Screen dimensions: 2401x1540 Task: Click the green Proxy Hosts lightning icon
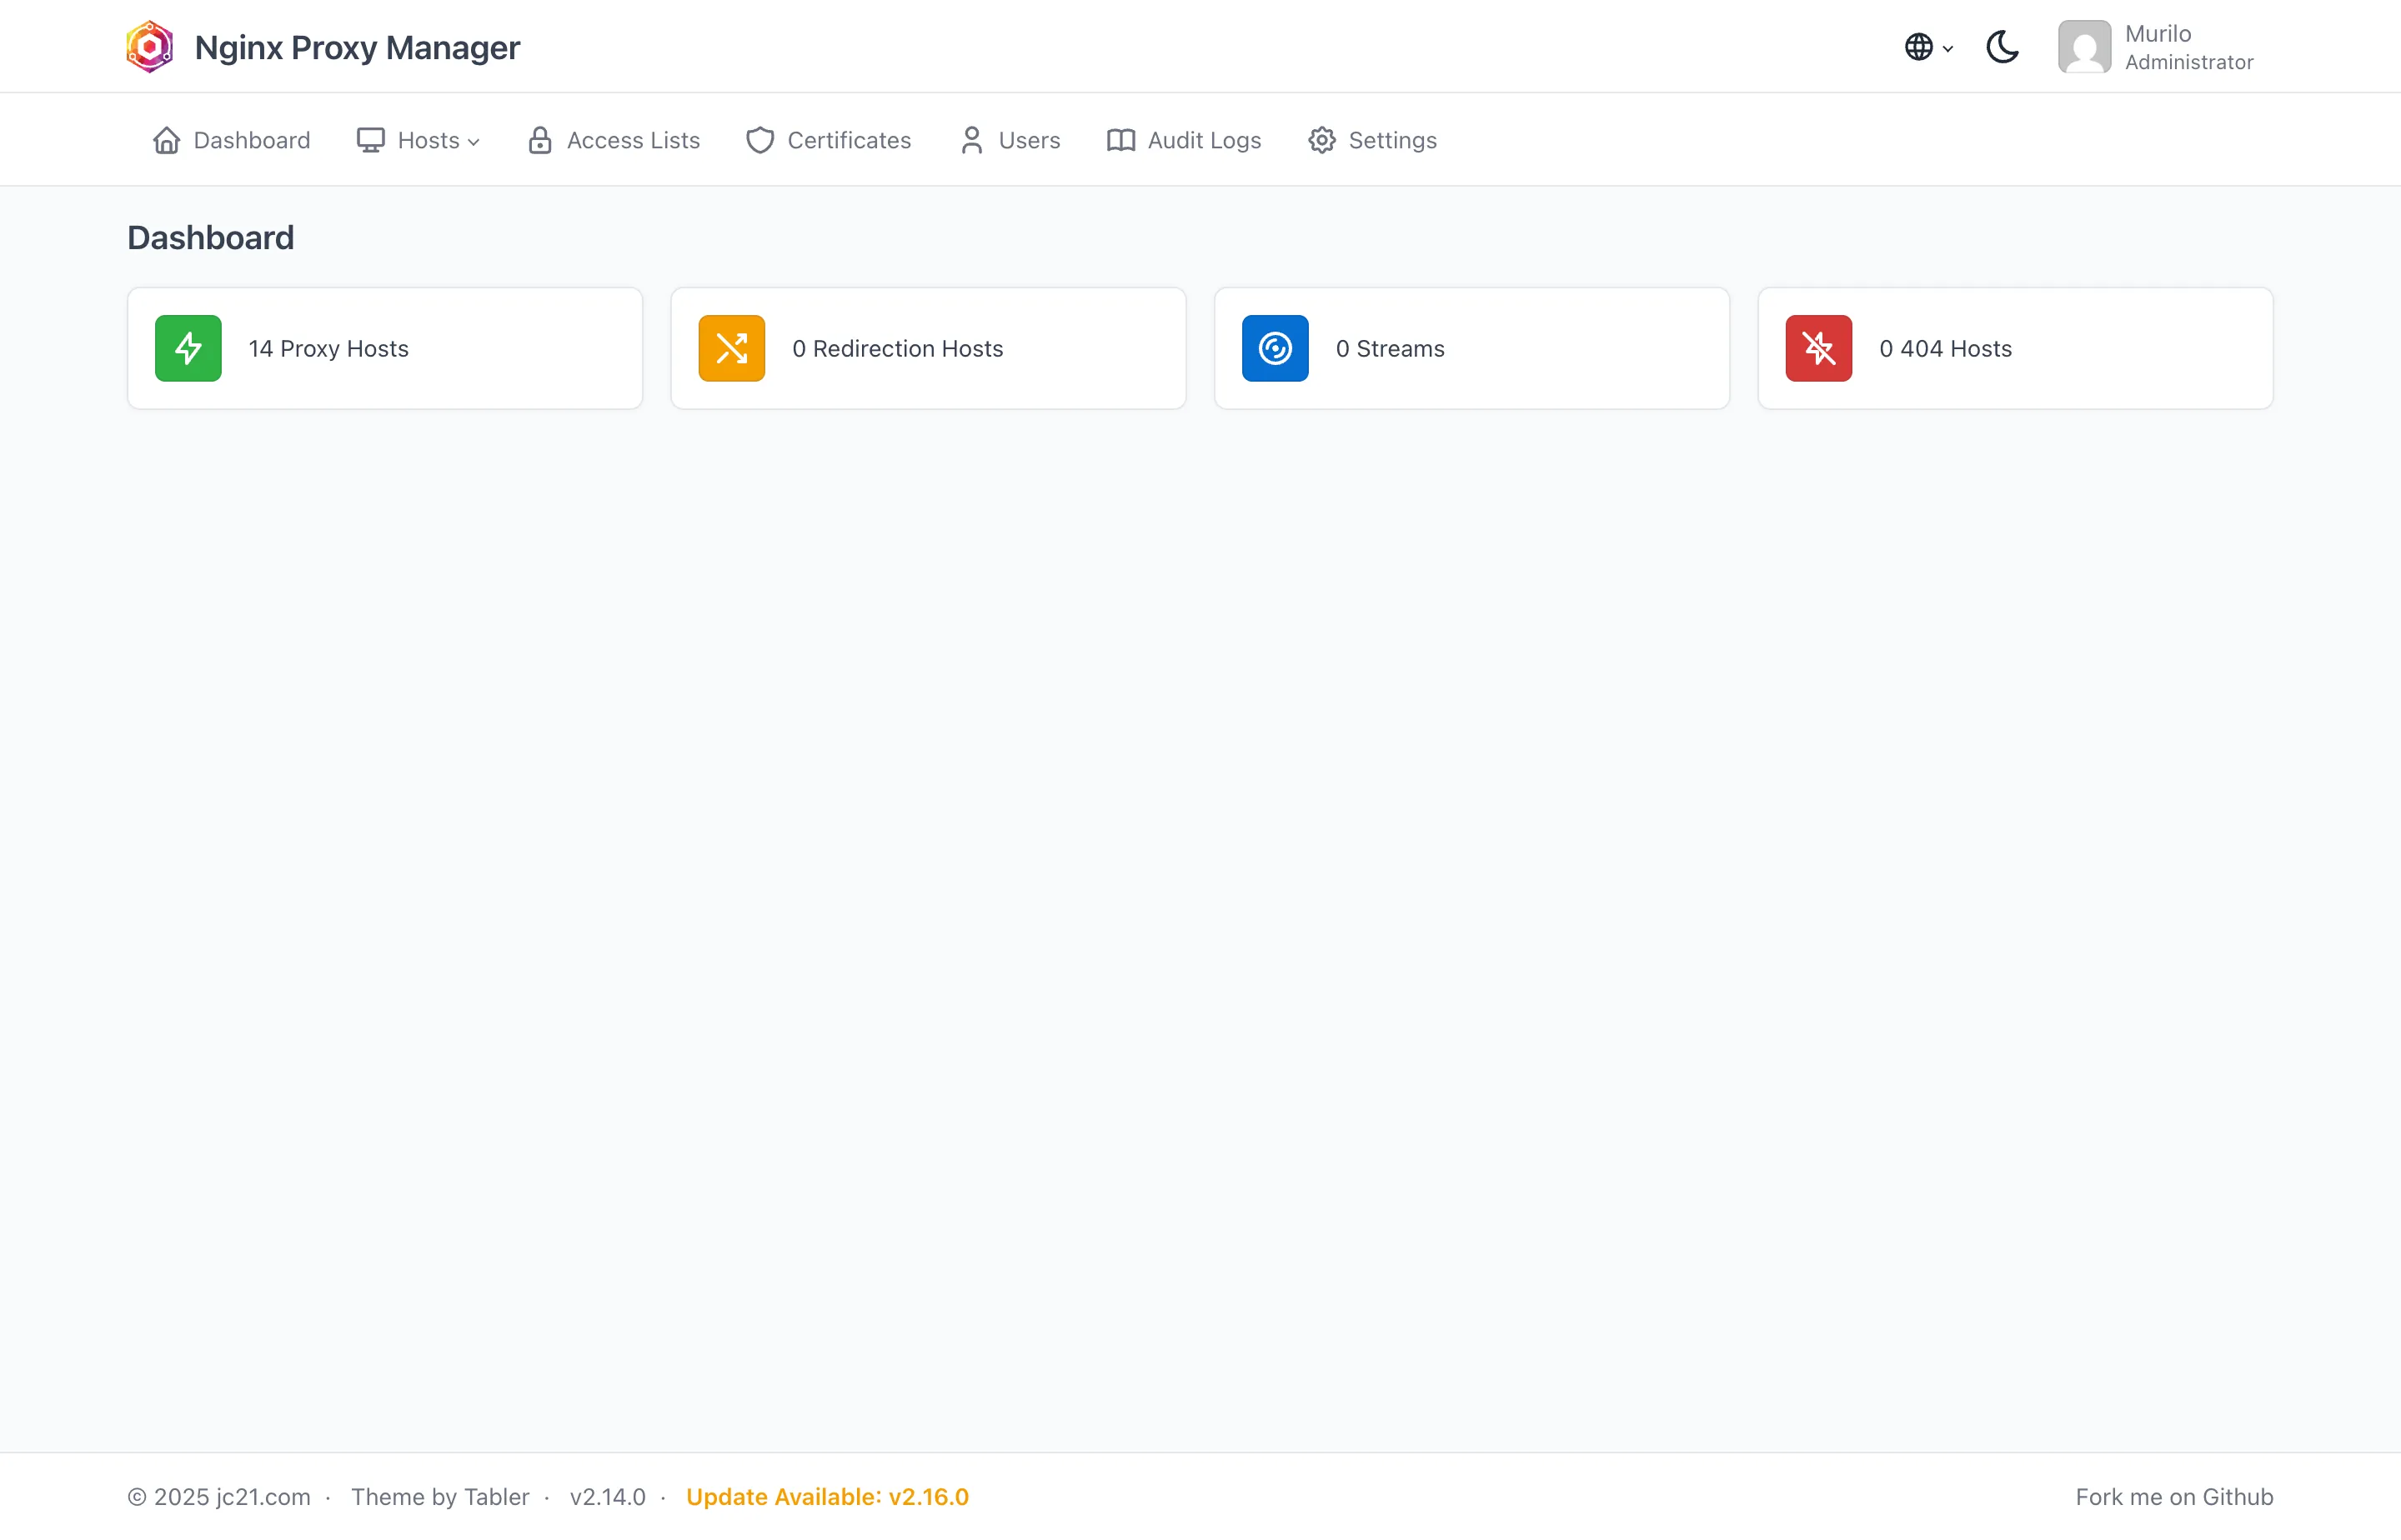[188, 348]
